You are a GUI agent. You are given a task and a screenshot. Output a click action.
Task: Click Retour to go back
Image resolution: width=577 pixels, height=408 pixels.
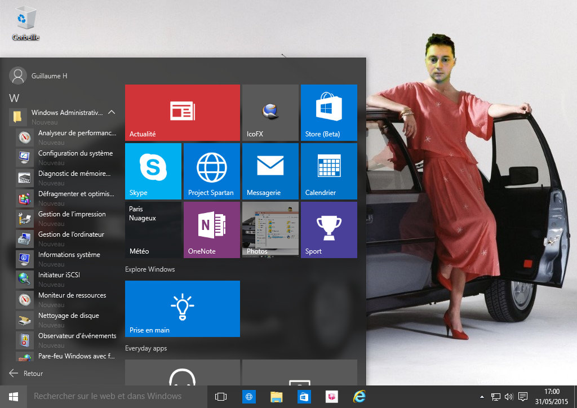pos(26,374)
